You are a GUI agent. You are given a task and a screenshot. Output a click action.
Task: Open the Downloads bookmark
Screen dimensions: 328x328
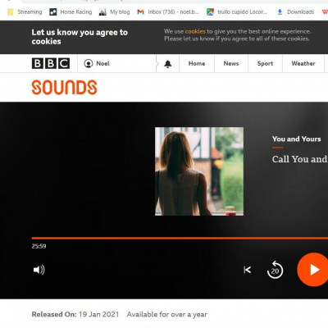(295, 12)
